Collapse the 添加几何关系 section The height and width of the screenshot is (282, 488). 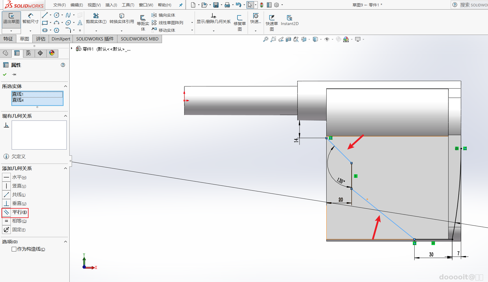click(x=65, y=169)
